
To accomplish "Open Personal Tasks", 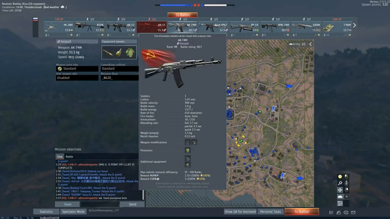I will [271, 212].
